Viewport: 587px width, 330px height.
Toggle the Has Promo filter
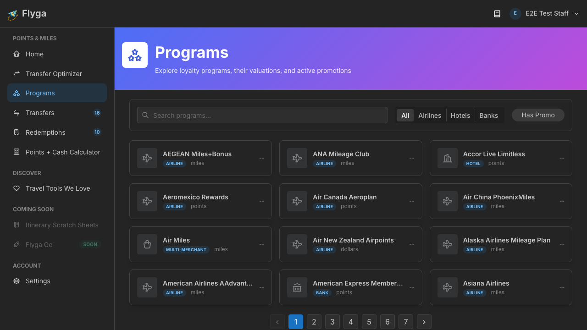(538, 115)
